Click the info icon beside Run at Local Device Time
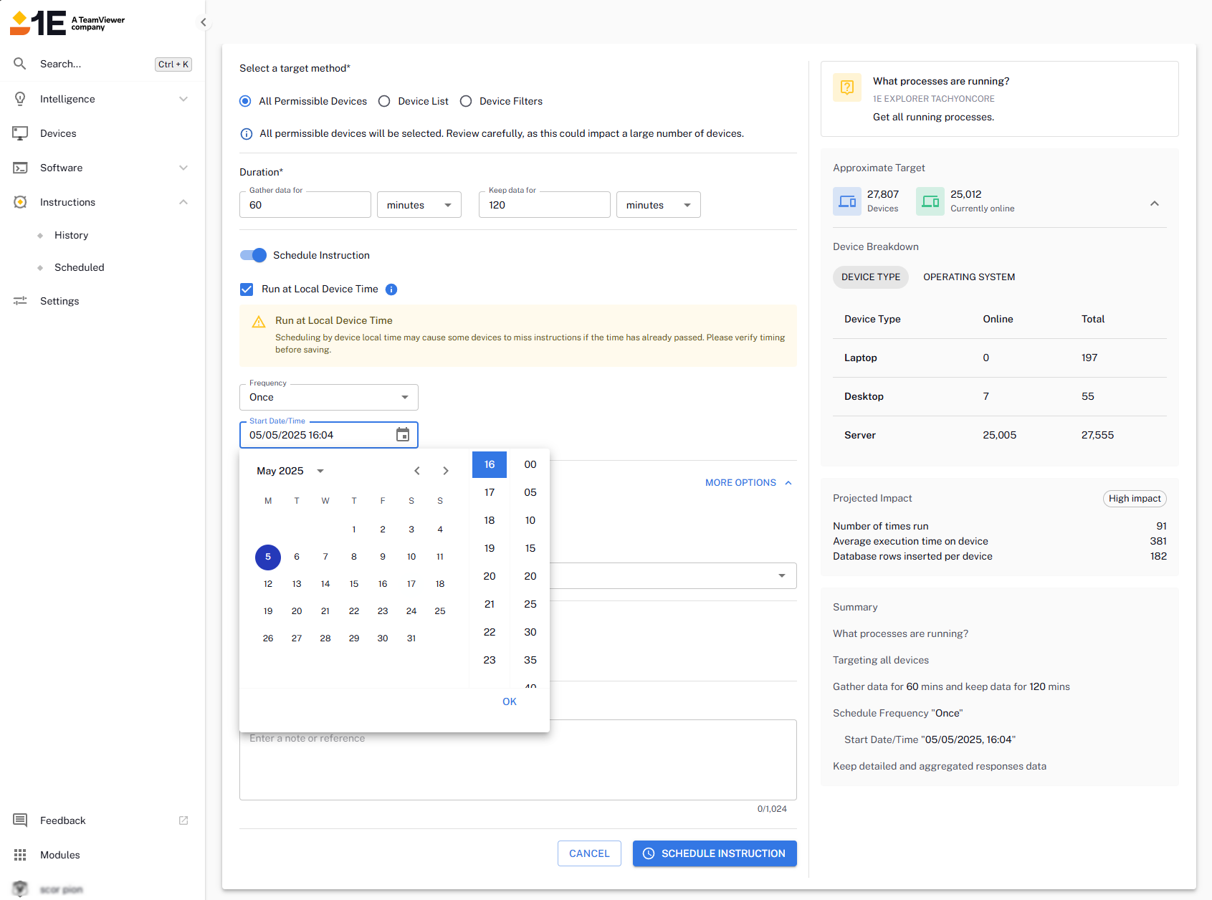This screenshot has height=900, width=1212. [x=391, y=289]
